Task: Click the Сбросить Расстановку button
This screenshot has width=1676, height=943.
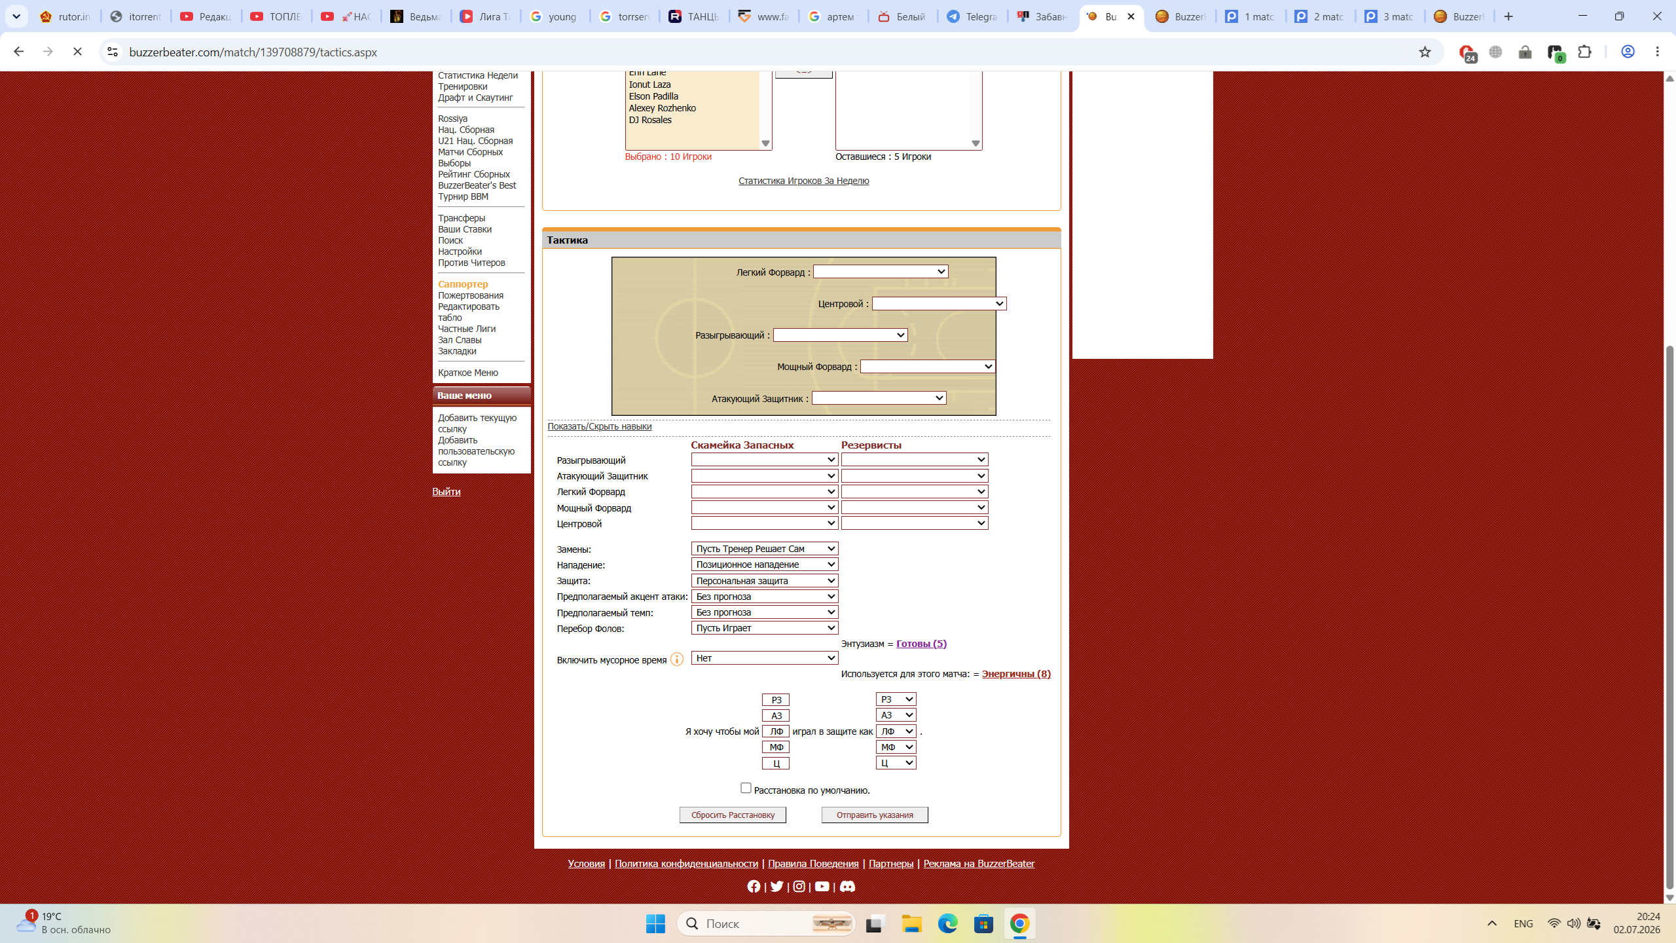Action: (733, 815)
